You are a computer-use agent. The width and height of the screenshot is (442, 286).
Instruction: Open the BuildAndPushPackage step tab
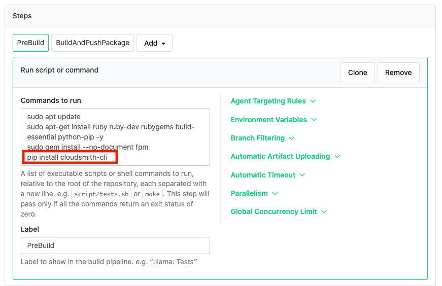click(92, 43)
